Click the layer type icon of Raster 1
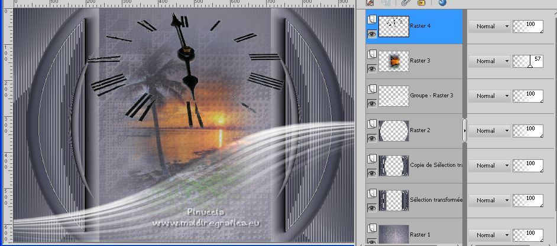 (371, 228)
